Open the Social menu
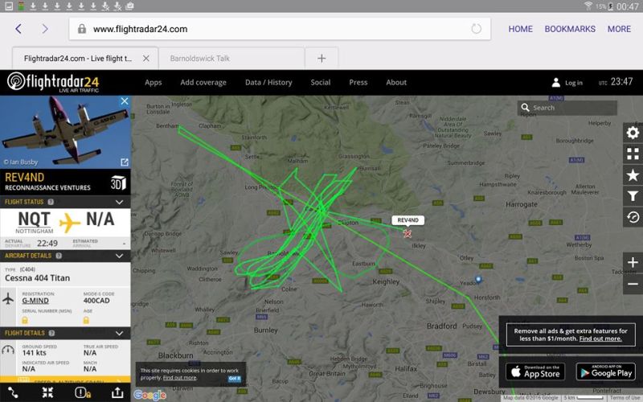 point(320,83)
